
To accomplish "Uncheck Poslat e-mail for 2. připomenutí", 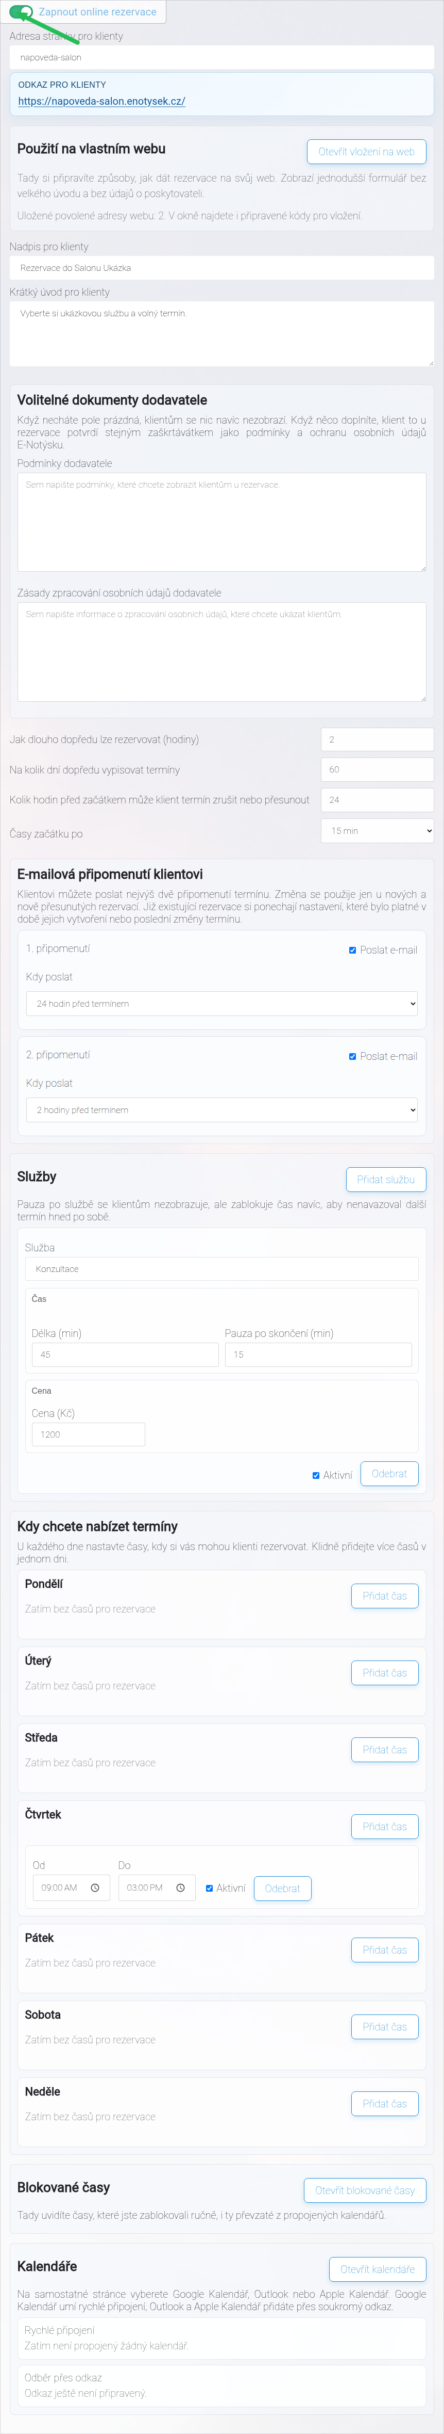I will tap(352, 1056).
